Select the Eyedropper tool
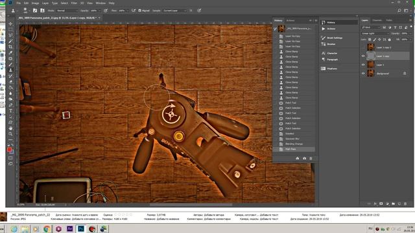Image resolution: width=415 pixels, height=233 pixels. click(10, 52)
